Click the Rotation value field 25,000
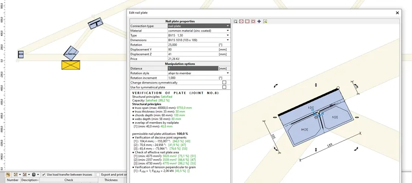The width and height of the screenshot is (412, 183). tap(193, 45)
